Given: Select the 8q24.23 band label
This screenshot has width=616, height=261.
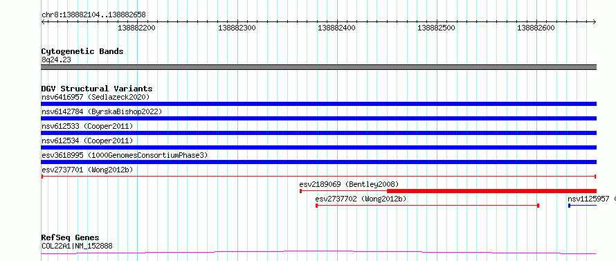Looking at the screenshot, I should (x=56, y=60).
